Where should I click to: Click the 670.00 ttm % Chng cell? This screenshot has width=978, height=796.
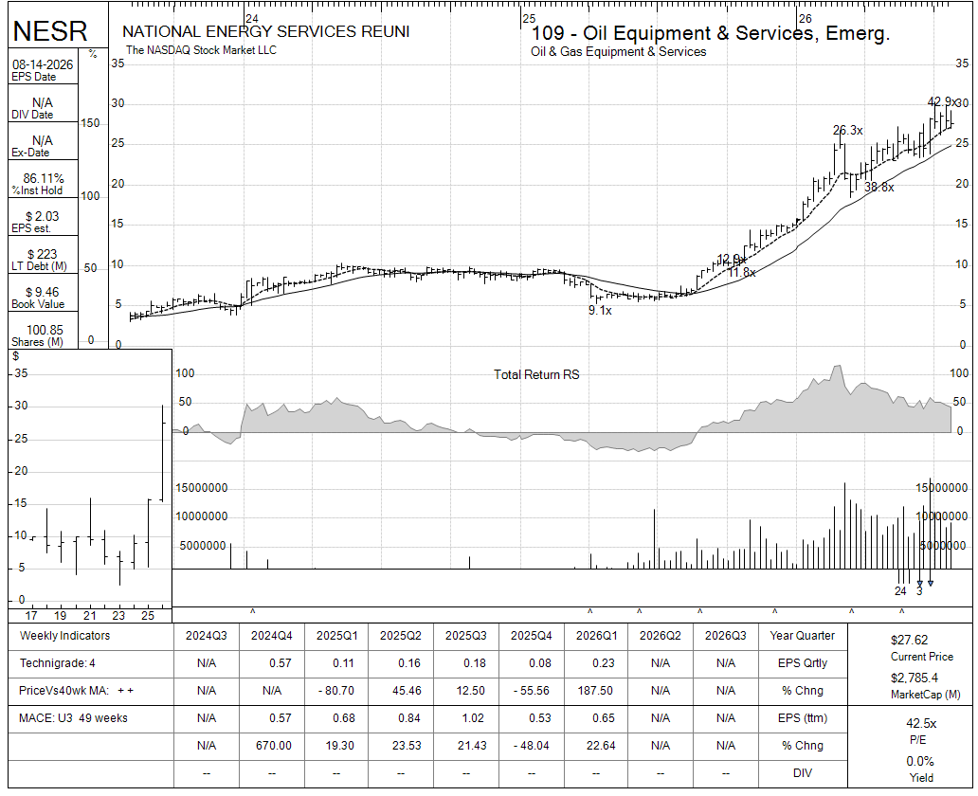coord(274,746)
